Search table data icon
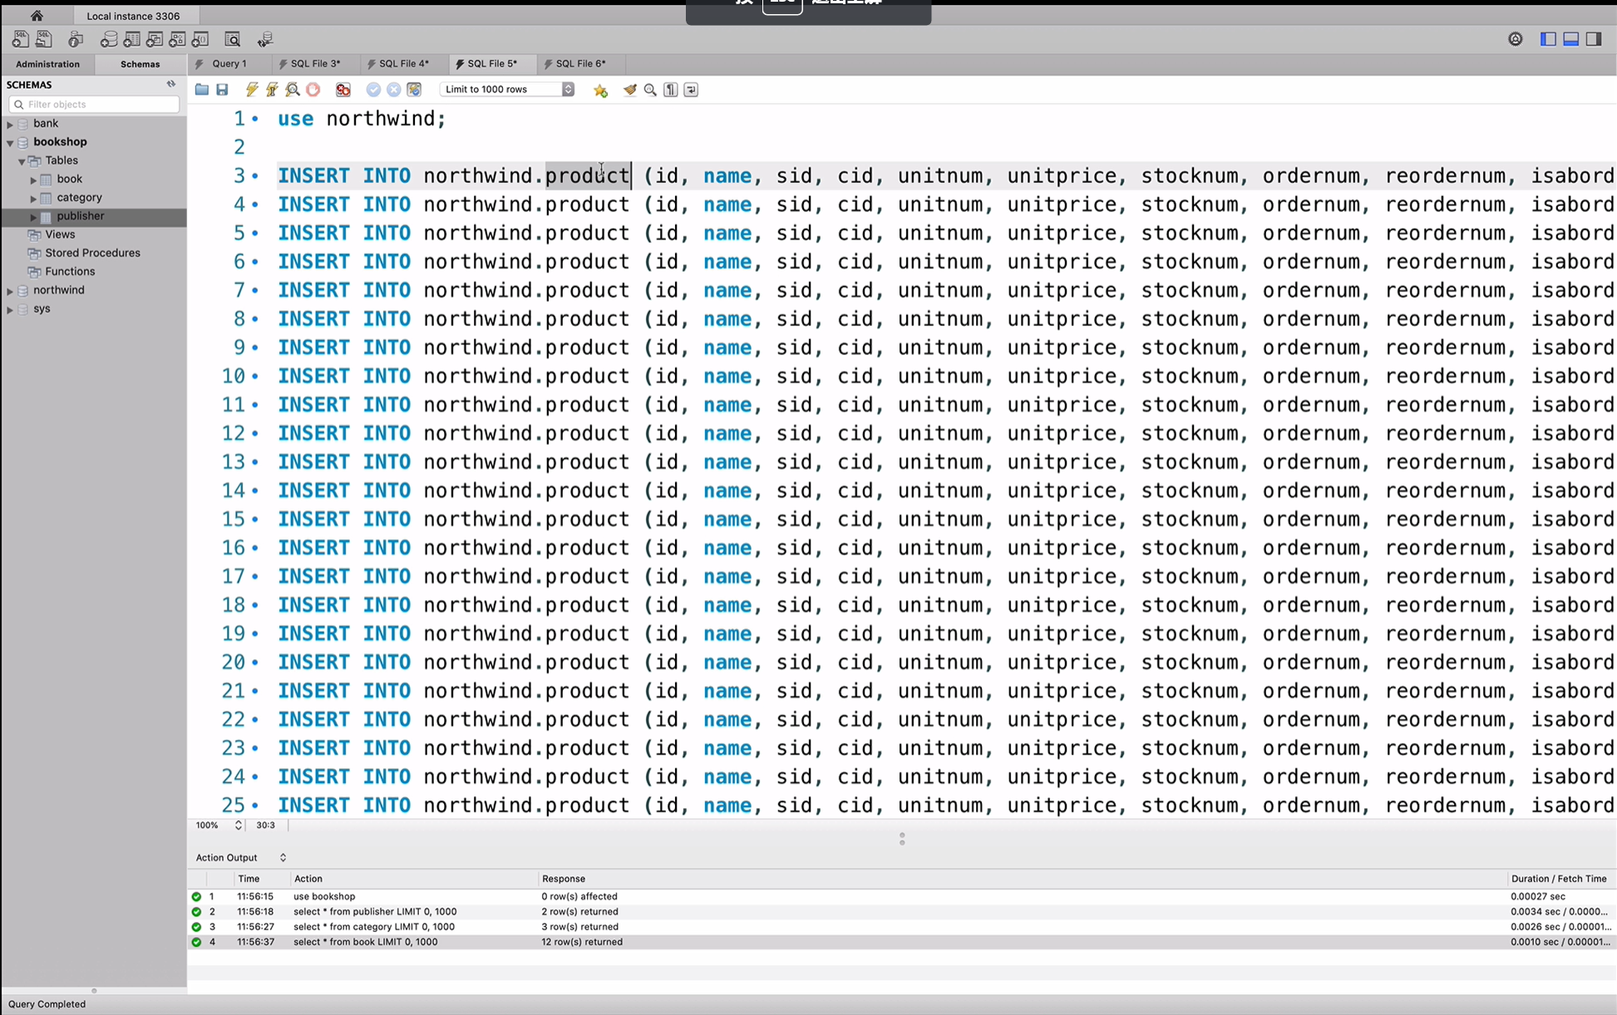Viewport: 1617px width, 1015px height. [233, 39]
